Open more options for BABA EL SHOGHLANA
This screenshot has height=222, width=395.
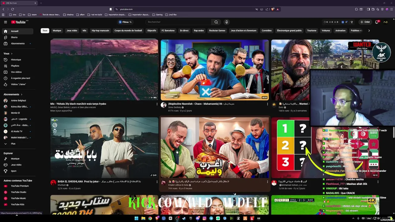(x=157, y=182)
